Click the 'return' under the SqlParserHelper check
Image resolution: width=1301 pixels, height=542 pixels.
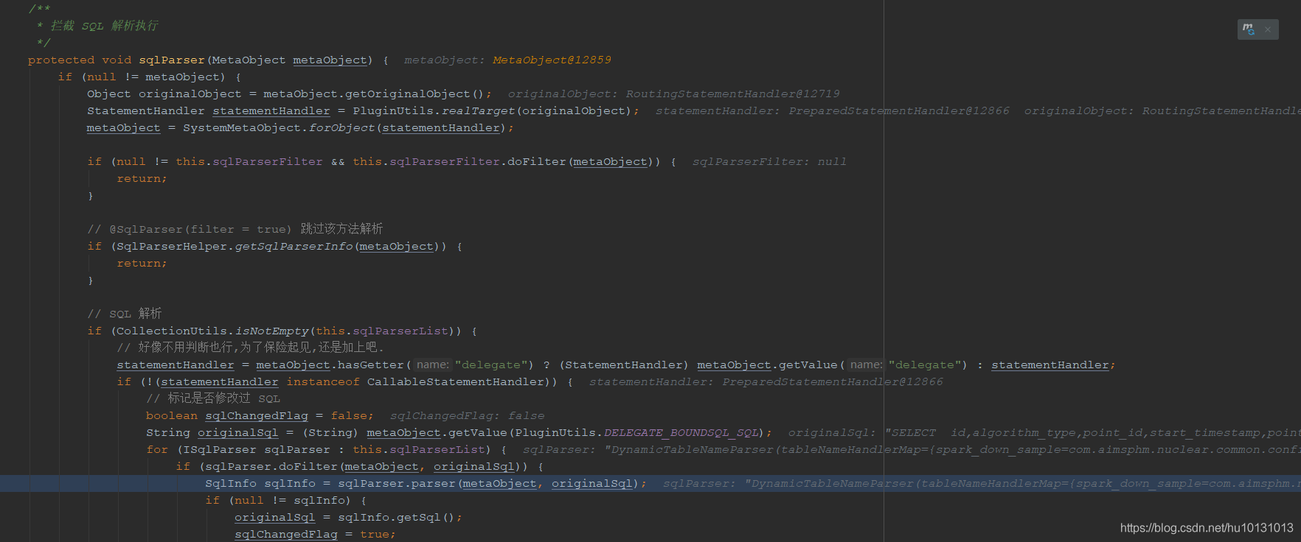coord(139,264)
